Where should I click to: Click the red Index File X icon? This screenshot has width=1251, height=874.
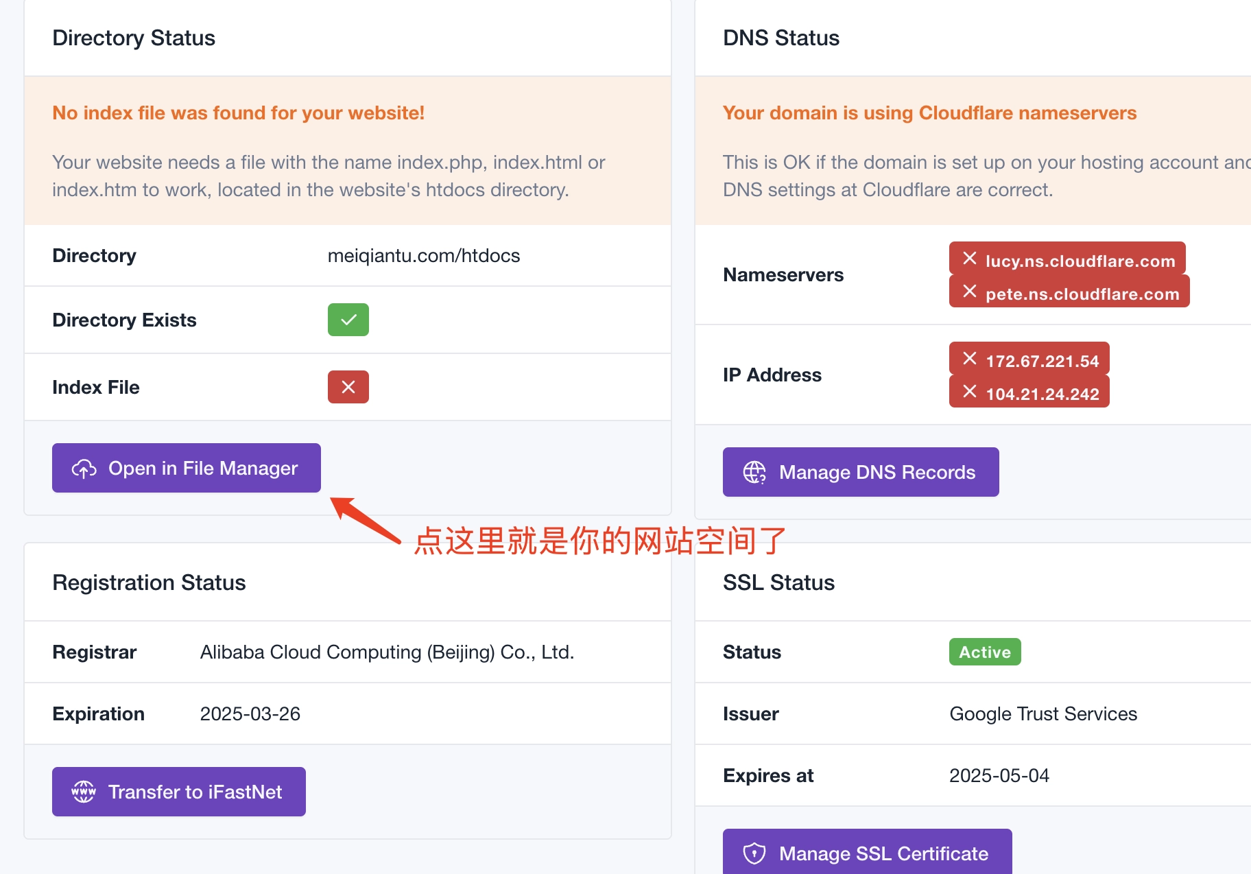[x=348, y=387]
